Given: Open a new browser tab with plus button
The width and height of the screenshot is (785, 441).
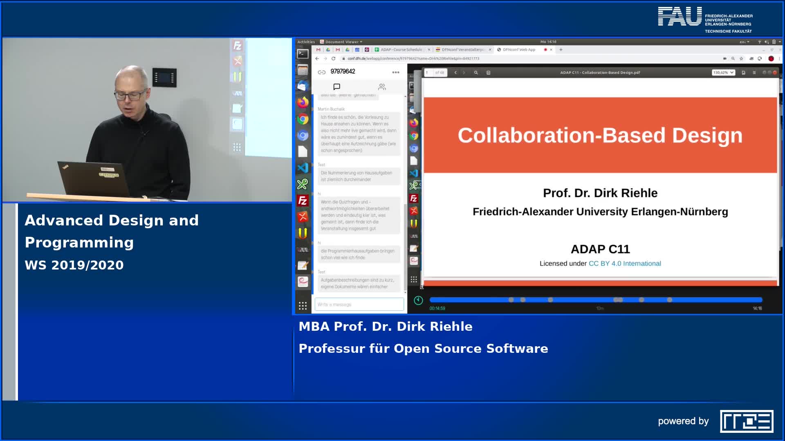Looking at the screenshot, I should tap(561, 50).
